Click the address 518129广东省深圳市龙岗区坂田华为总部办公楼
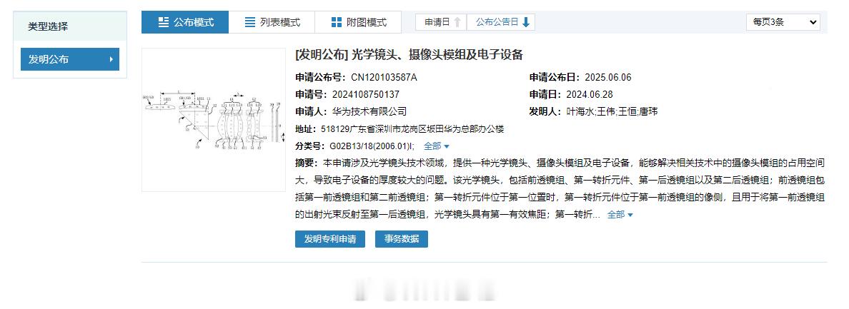The width and height of the screenshot is (849, 309). point(412,129)
